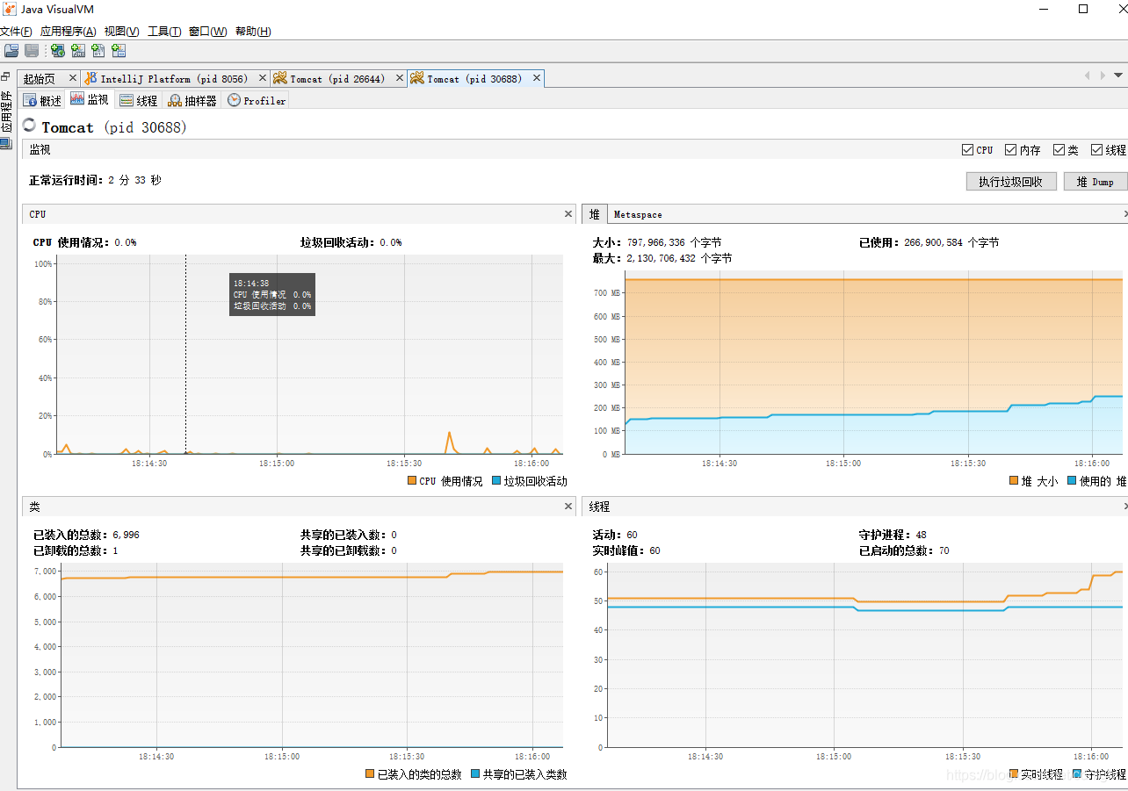This screenshot has height=791, width=1128.
Task: Open the 应用程序(A) menu
Action: 68,32
